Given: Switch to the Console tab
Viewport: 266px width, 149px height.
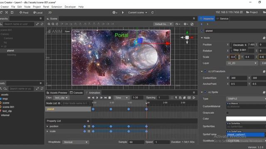Looking at the screenshot, I should (76, 93).
